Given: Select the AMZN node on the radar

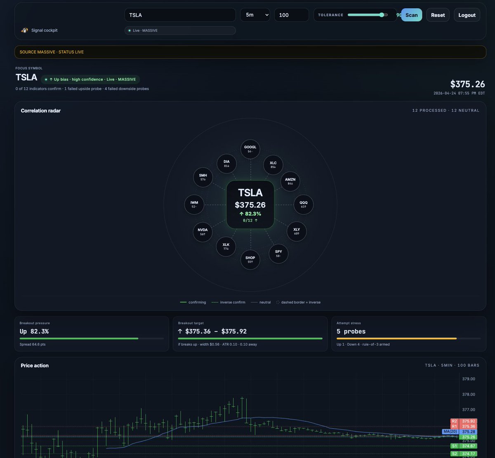Looking at the screenshot, I should 290,181.
